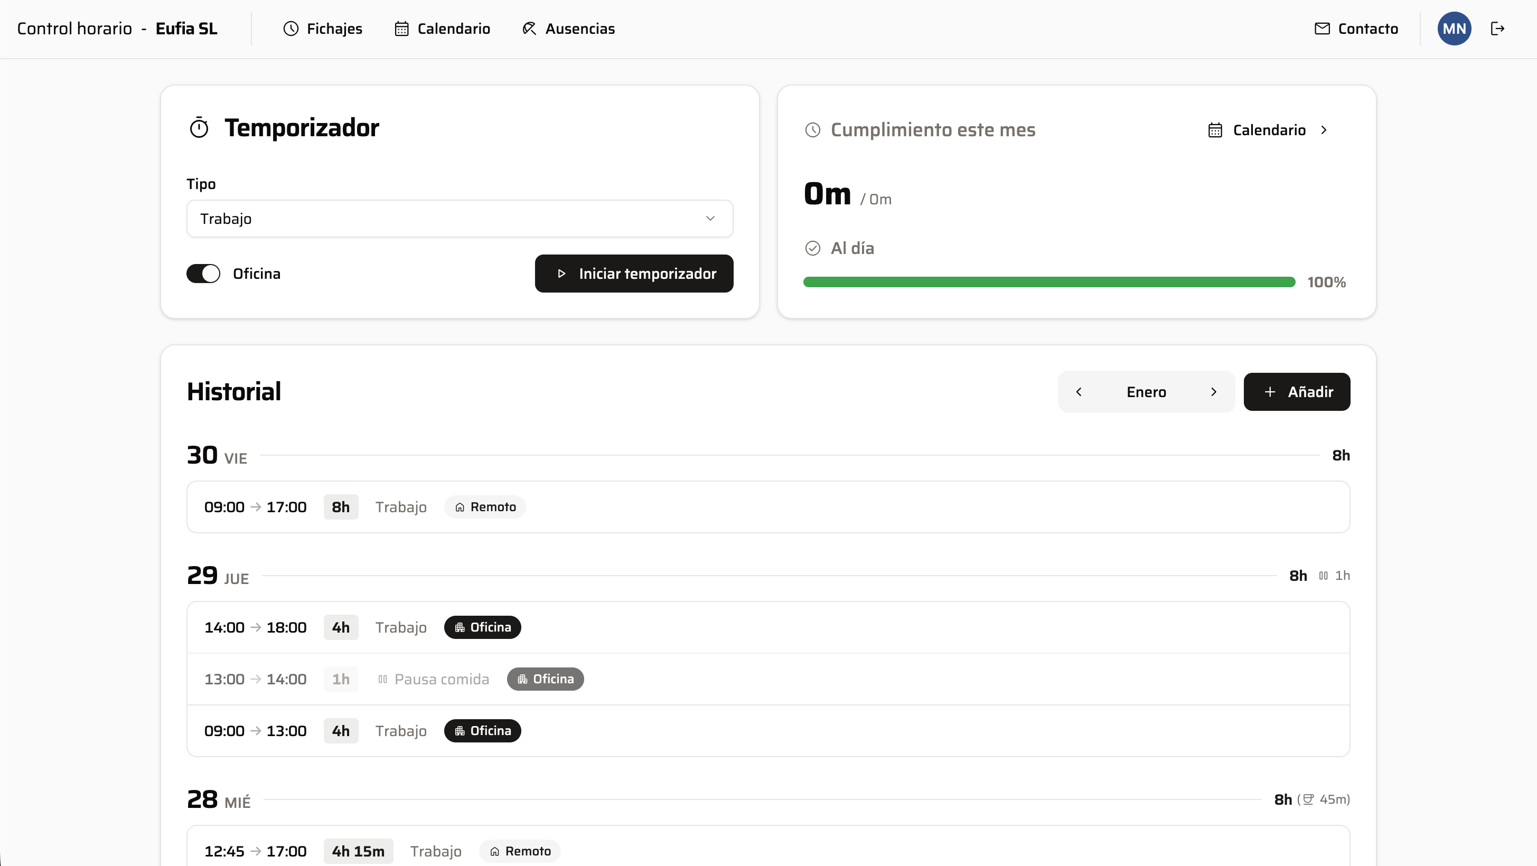Image resolution: width=1537 pixels, height=866 pixels.
Task: Open the Tipo dropdown showing Trabajo
Action: (x=460, y=219)
